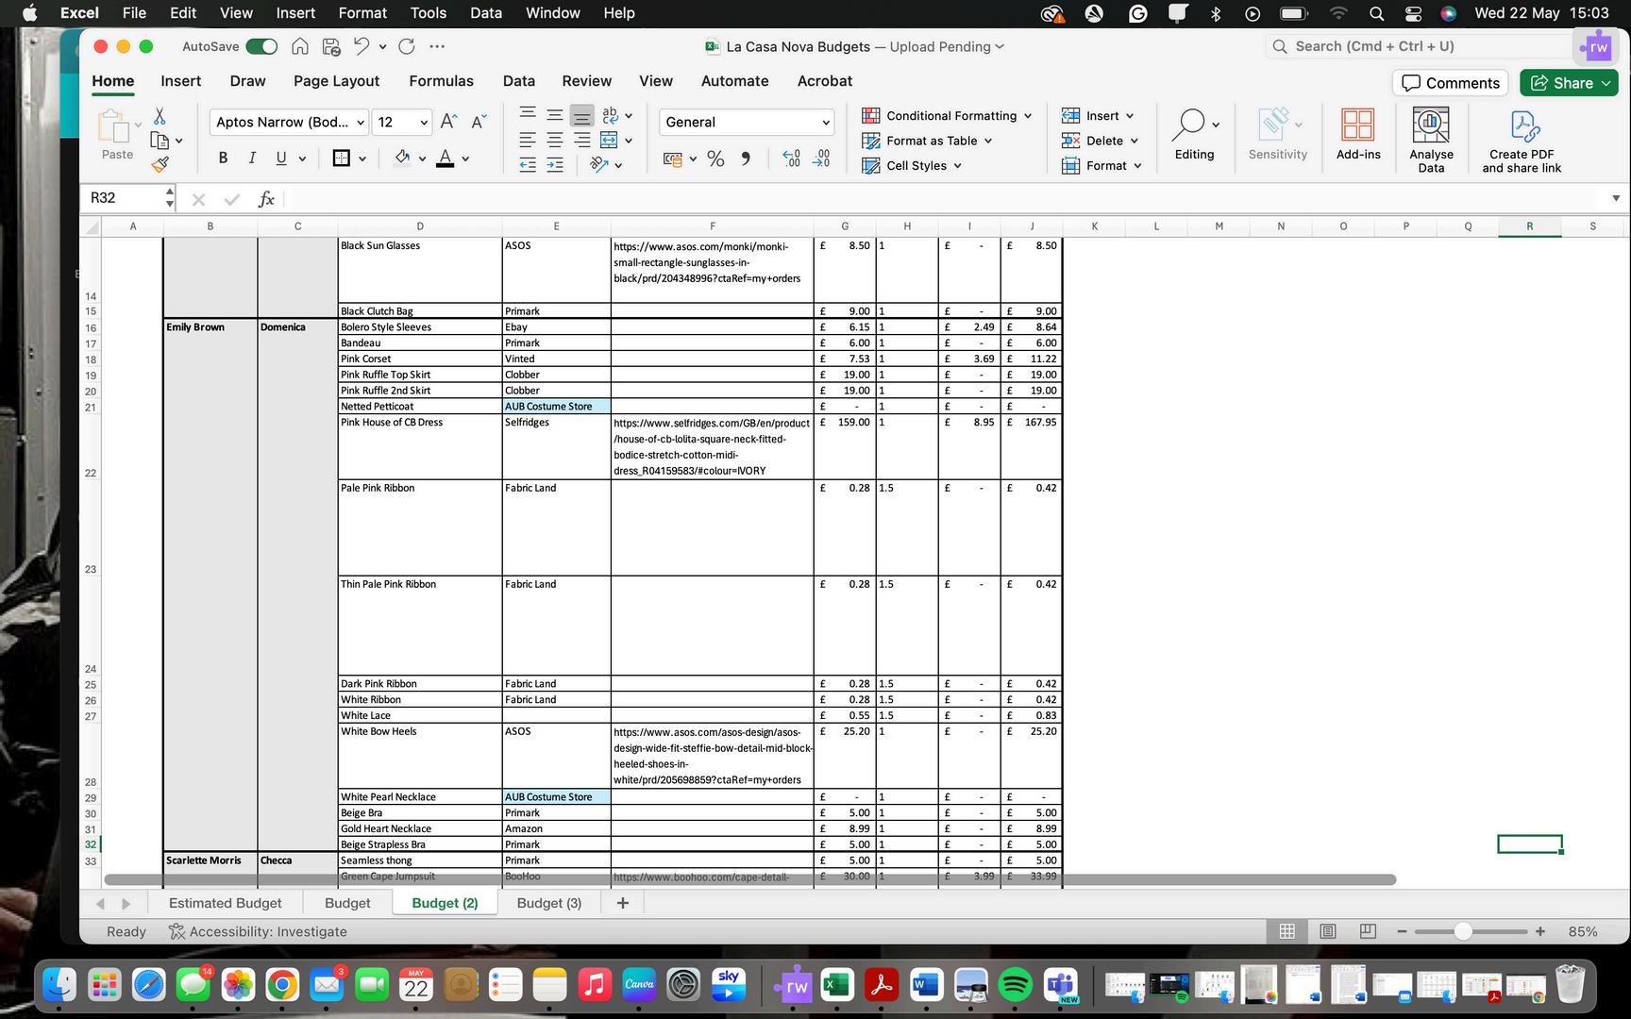Screen dimensions: 1631x1019
Task: Switch to Normal view in status bar
Action: pos(1286,931)
